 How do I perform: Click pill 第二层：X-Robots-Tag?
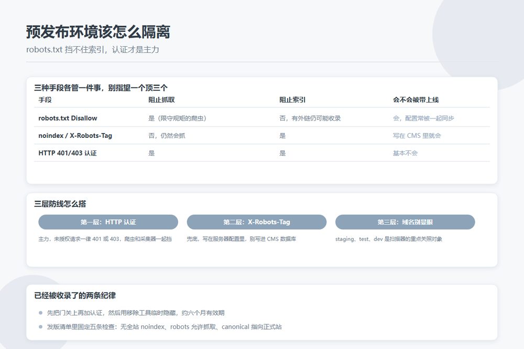click(x=257, y=222)
